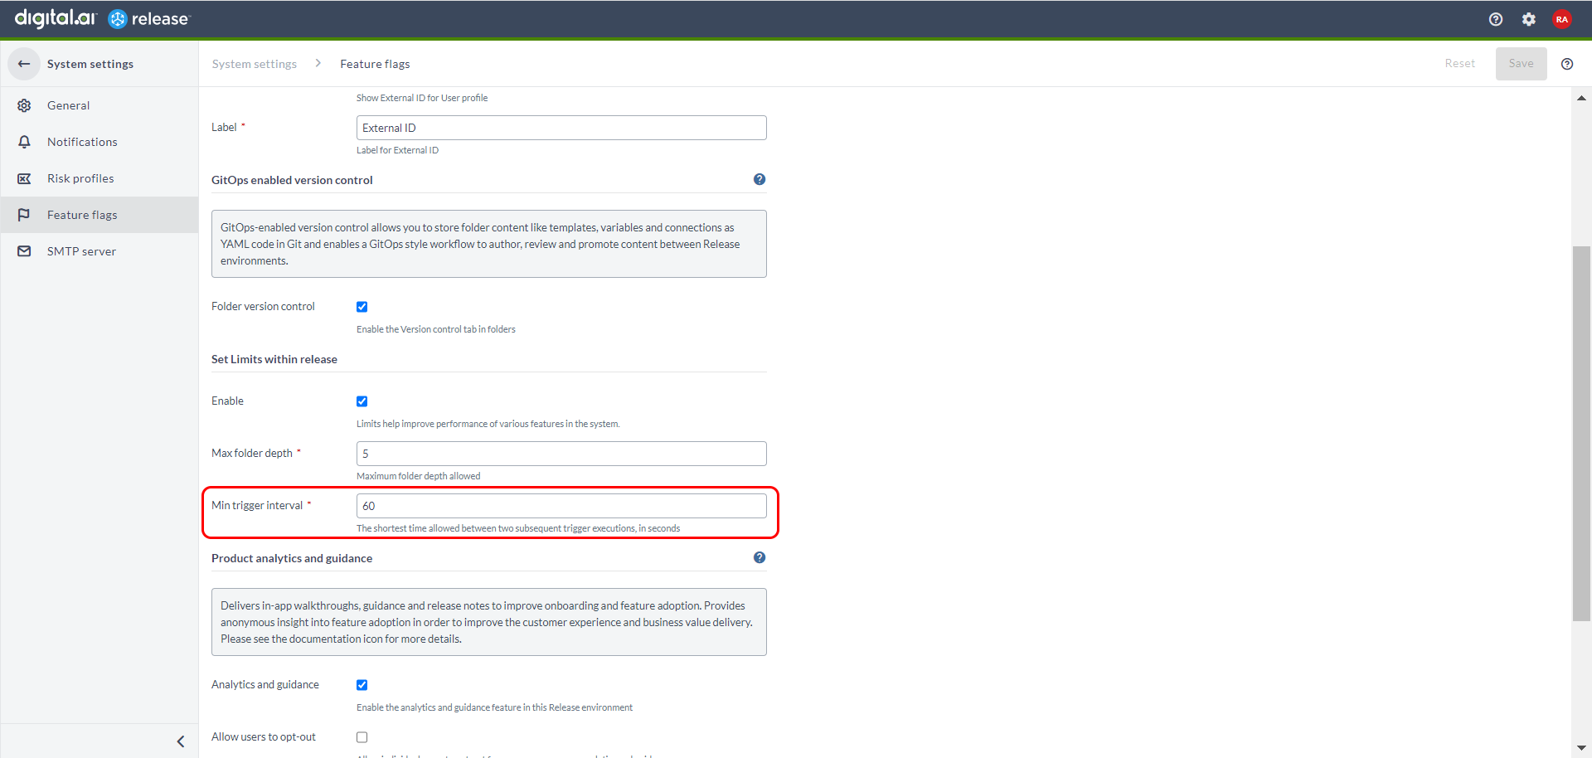Open the settings gear in the top bar
The width and height of the screenshot is (1592, 758).
1529,19
